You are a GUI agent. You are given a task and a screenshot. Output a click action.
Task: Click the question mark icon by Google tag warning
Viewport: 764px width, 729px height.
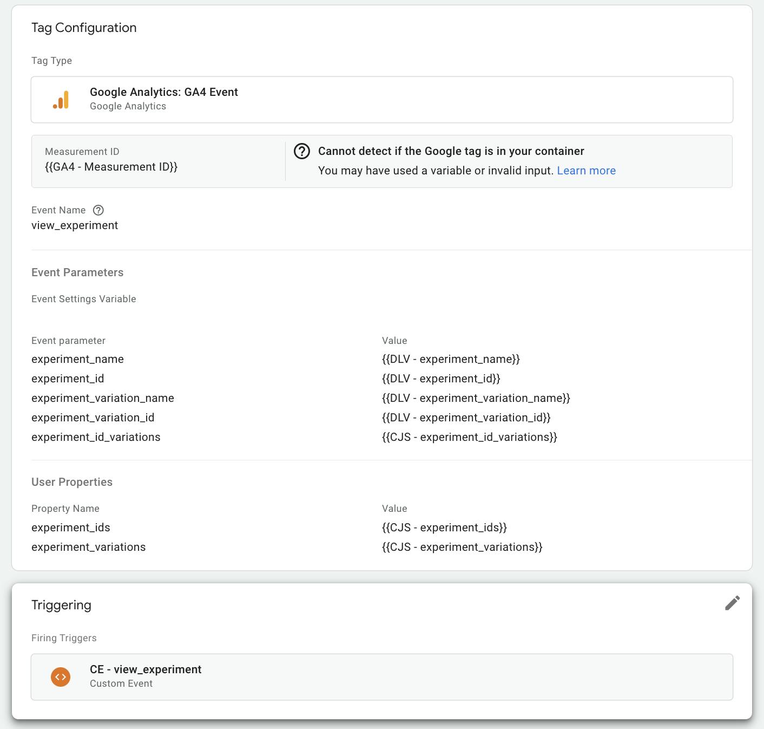click(302, 151)
